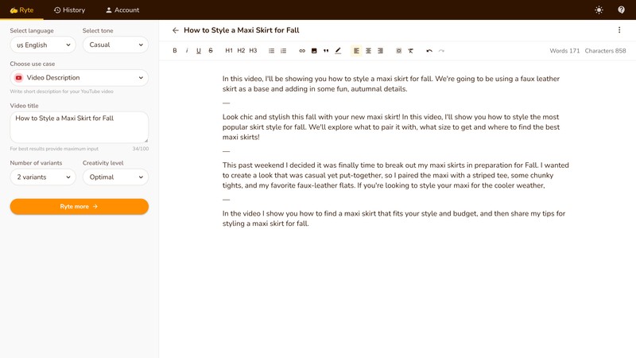Open the Account tab
The image size is (636, 358).
[122, 10]
